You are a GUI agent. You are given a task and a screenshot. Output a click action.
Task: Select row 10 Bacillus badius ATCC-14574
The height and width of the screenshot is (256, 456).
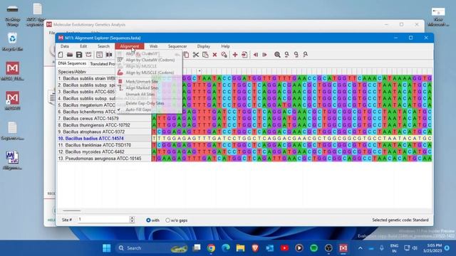(104, 139)
